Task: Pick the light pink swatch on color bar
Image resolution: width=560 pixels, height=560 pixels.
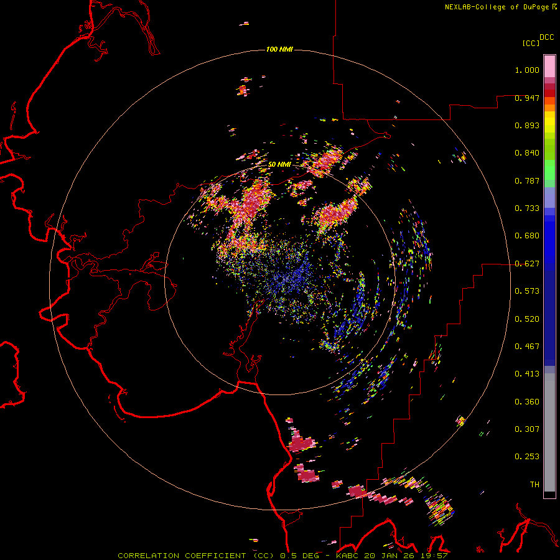Action: pyautogui.click(x=549, y=66)
